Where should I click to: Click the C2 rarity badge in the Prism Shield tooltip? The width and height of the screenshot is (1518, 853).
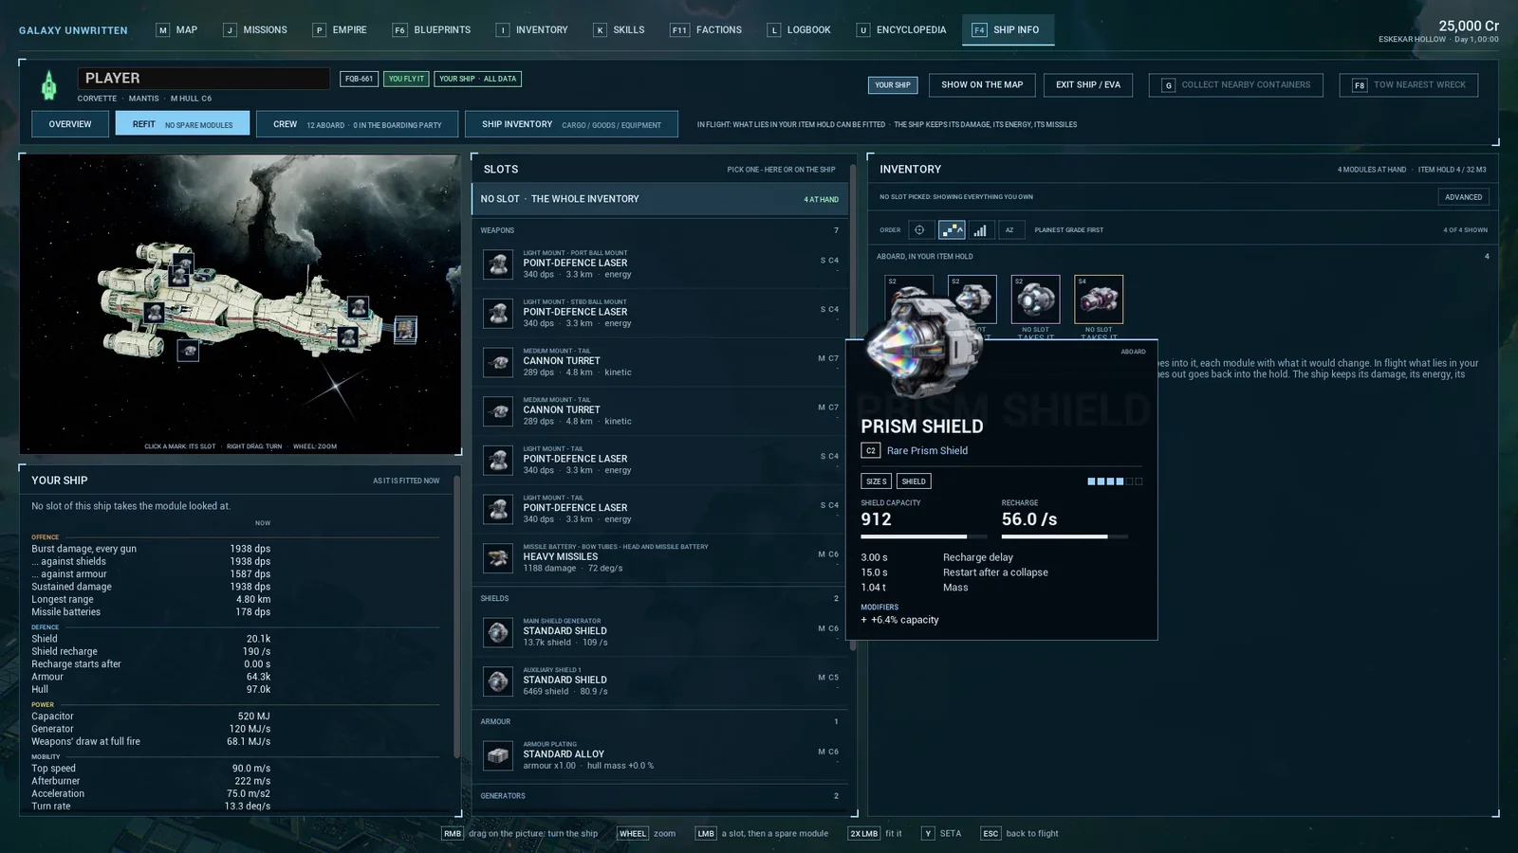point(870,451)
